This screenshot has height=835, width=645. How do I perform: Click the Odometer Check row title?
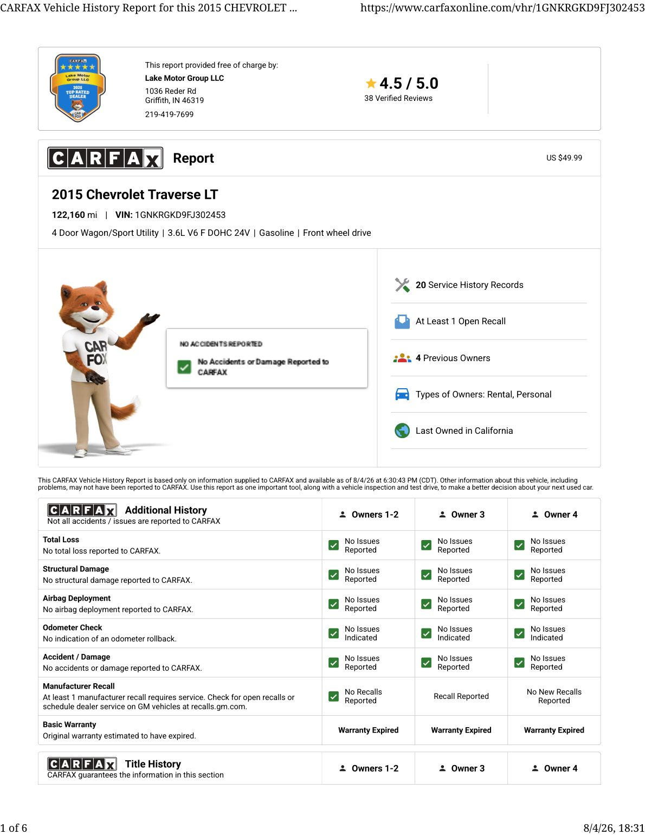tap(73, 627)
